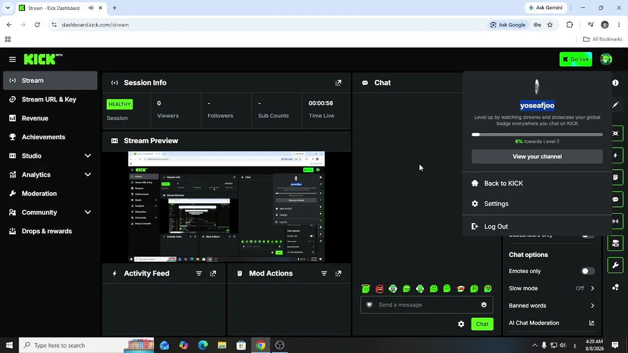
Task: Toggle the camera widget icon in sidebar
Action: click(615, 243)
